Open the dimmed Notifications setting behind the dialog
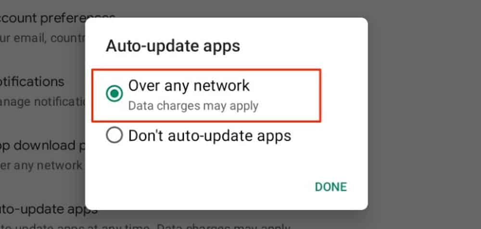 pos(32,82)
